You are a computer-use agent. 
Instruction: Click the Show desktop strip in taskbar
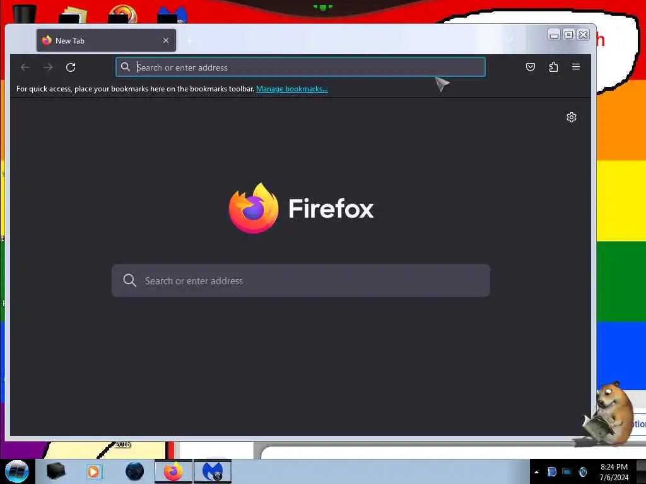(x=642, y=471)
